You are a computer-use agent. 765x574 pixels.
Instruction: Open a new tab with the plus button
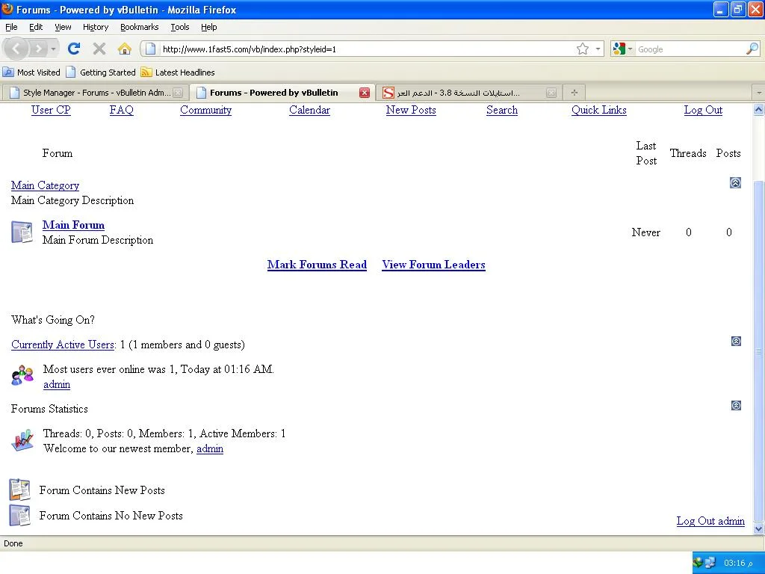[574, 93]
